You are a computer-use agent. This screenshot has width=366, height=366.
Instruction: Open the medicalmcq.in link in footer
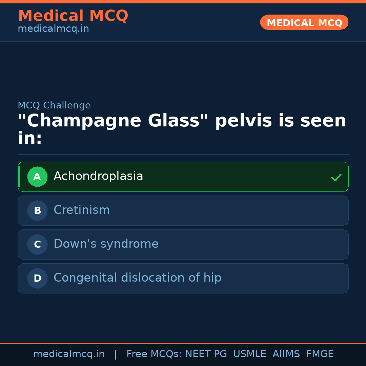tap(69, 354)
